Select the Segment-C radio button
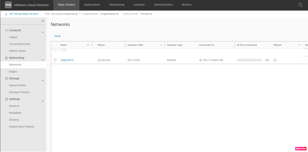 pos(55,60)
